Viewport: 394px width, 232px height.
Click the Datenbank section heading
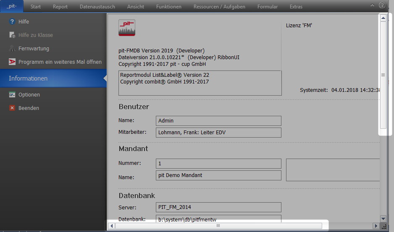[137, 196]
